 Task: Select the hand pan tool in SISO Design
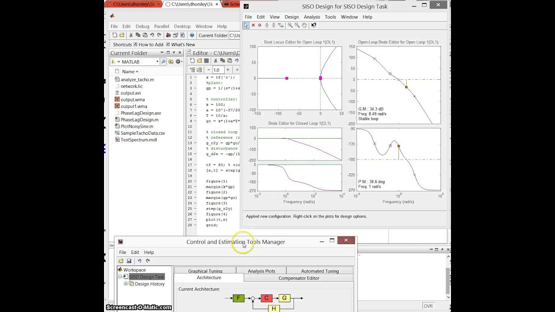pyautogui.click(x=304, y=25)
